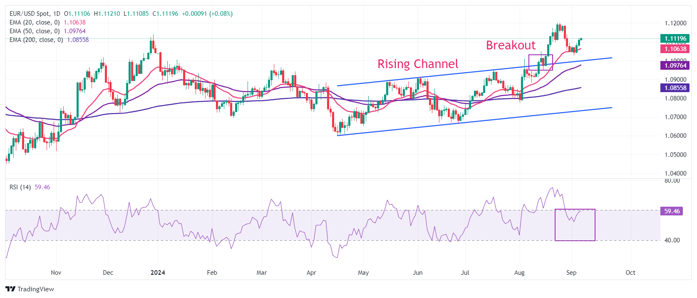The width and height of the screenshot is (697, 298).
Task: Click the current price label 1.11196
Action: [x=675, y=39]
